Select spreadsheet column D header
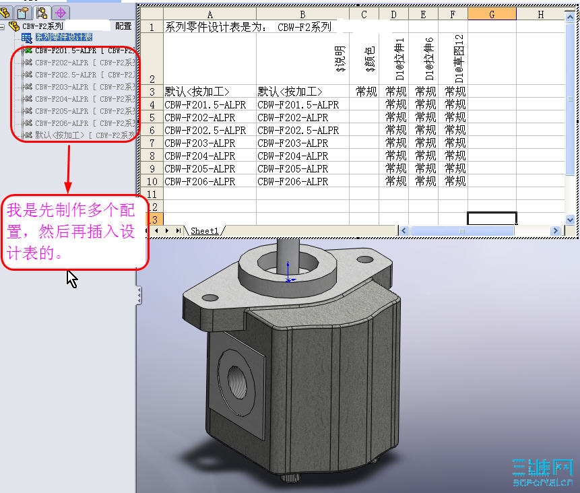 point(393,14)
